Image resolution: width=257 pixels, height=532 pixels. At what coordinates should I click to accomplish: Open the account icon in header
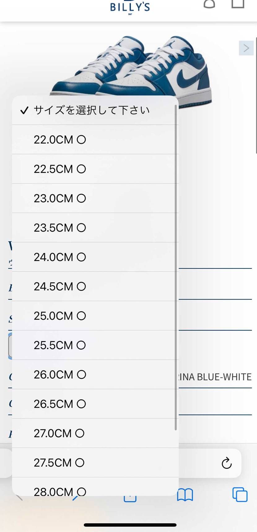209,4
